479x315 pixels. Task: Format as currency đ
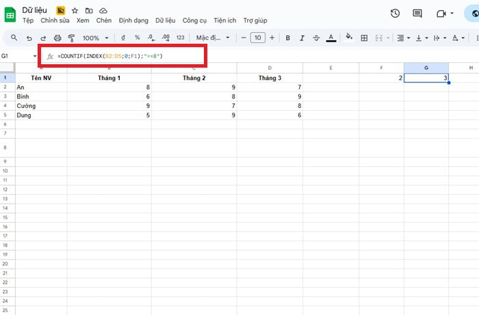[x=123, y=38]
